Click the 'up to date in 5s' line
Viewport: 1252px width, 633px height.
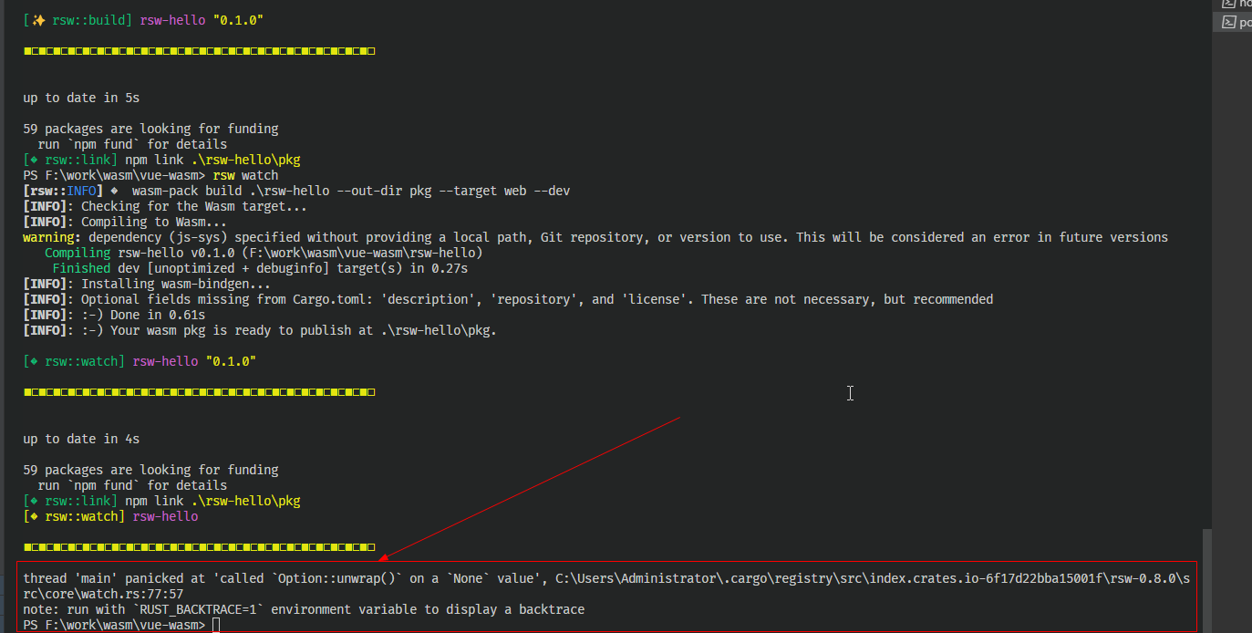(81, 98)
